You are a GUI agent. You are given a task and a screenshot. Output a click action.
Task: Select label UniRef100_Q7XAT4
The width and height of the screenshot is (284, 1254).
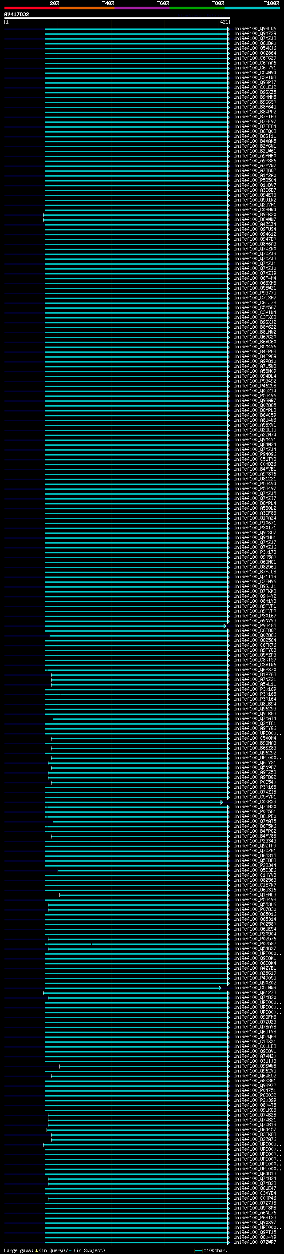coord(254,719)
